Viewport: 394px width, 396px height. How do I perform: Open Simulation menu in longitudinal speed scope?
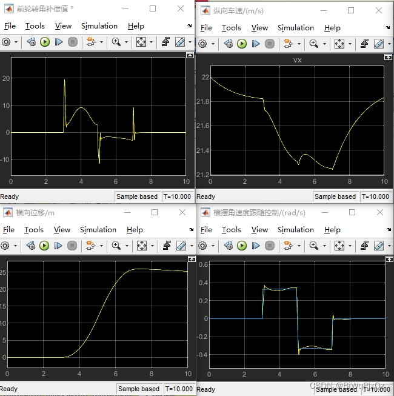tap(296, 28)
